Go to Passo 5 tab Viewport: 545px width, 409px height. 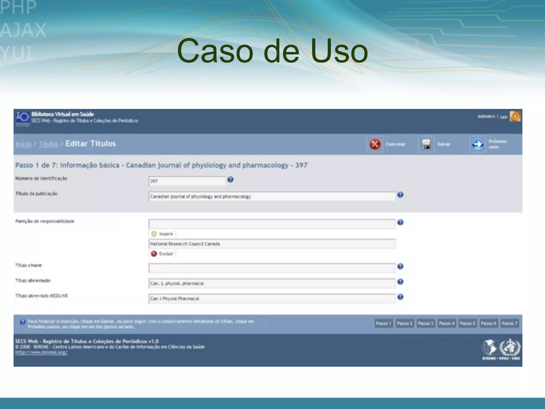pyautogui.click(x=468, y=324)
